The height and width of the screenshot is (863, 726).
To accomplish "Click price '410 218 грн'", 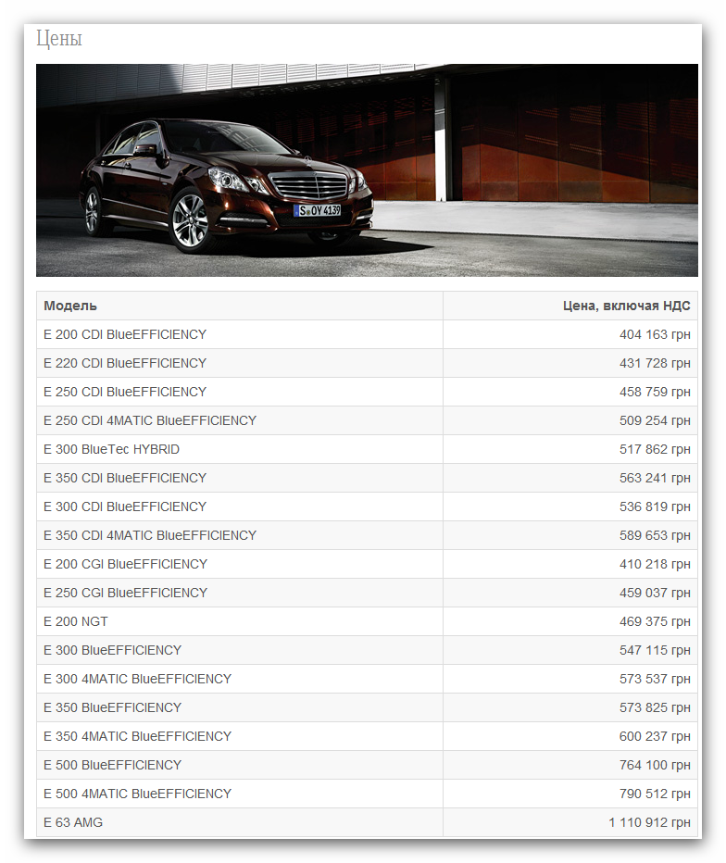I will (x=655, y=564).
